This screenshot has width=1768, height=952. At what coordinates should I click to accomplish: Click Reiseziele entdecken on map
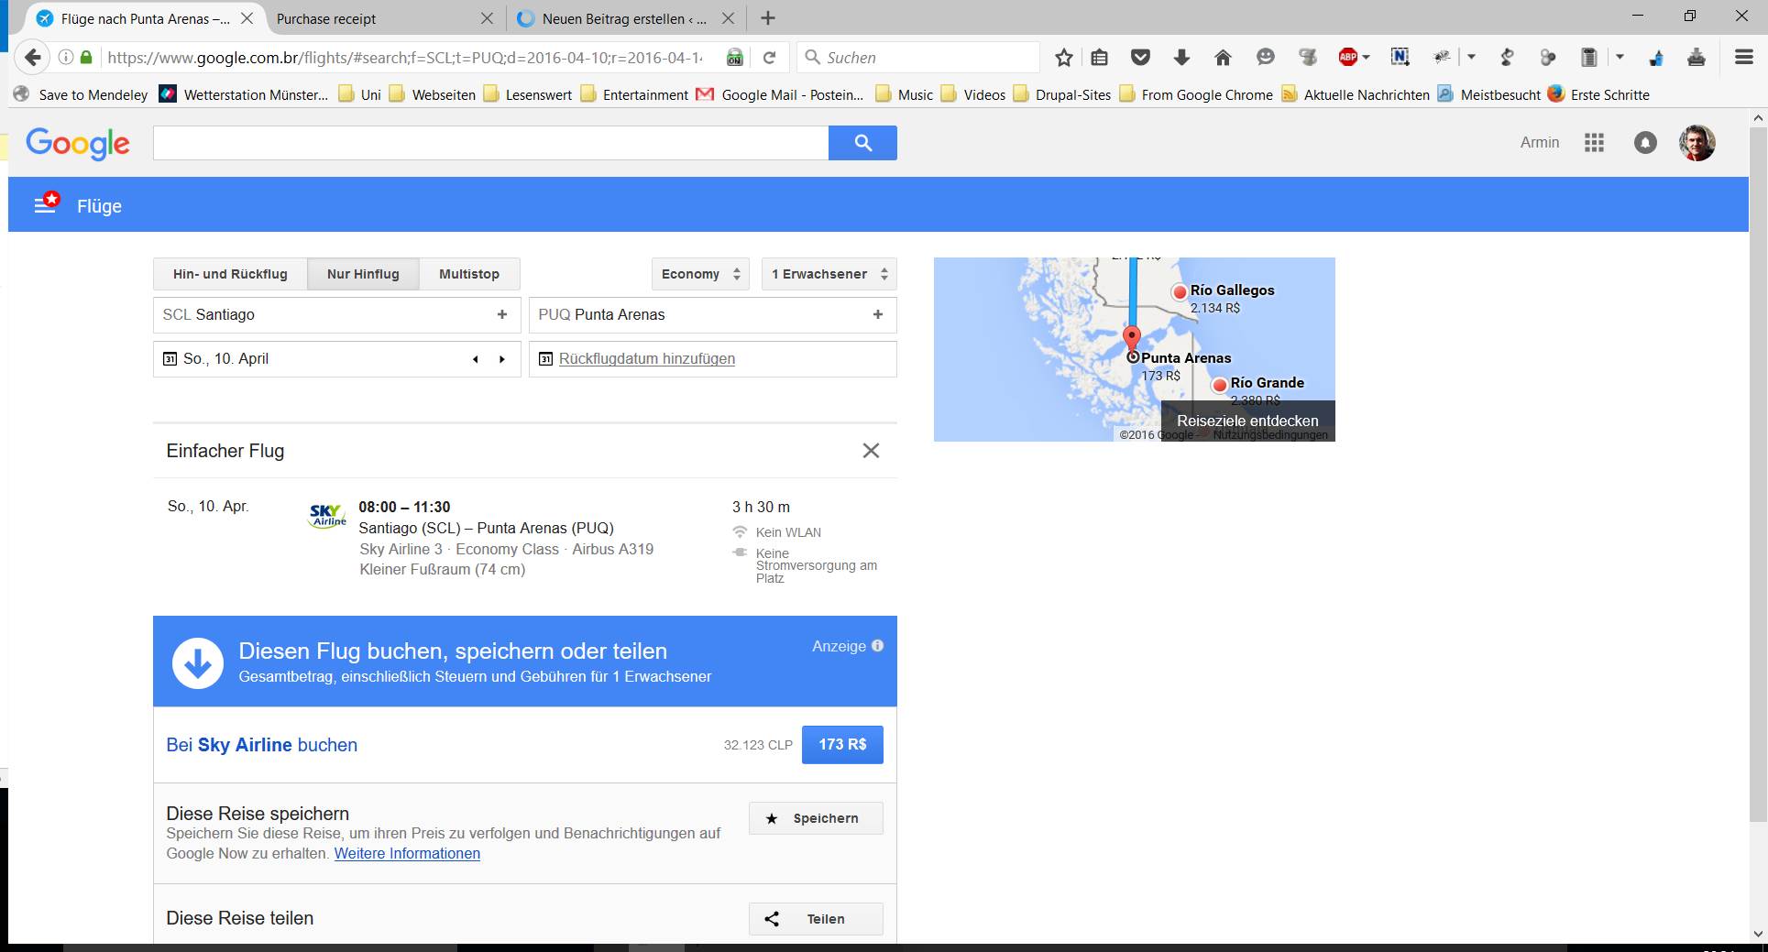click(x=1247, y=421)
